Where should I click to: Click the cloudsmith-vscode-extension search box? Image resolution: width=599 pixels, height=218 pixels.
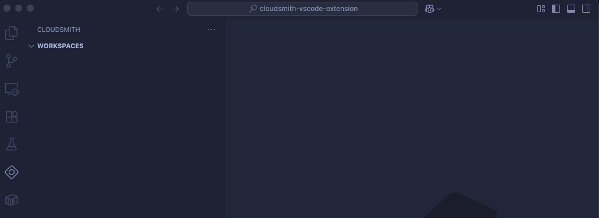302,9
